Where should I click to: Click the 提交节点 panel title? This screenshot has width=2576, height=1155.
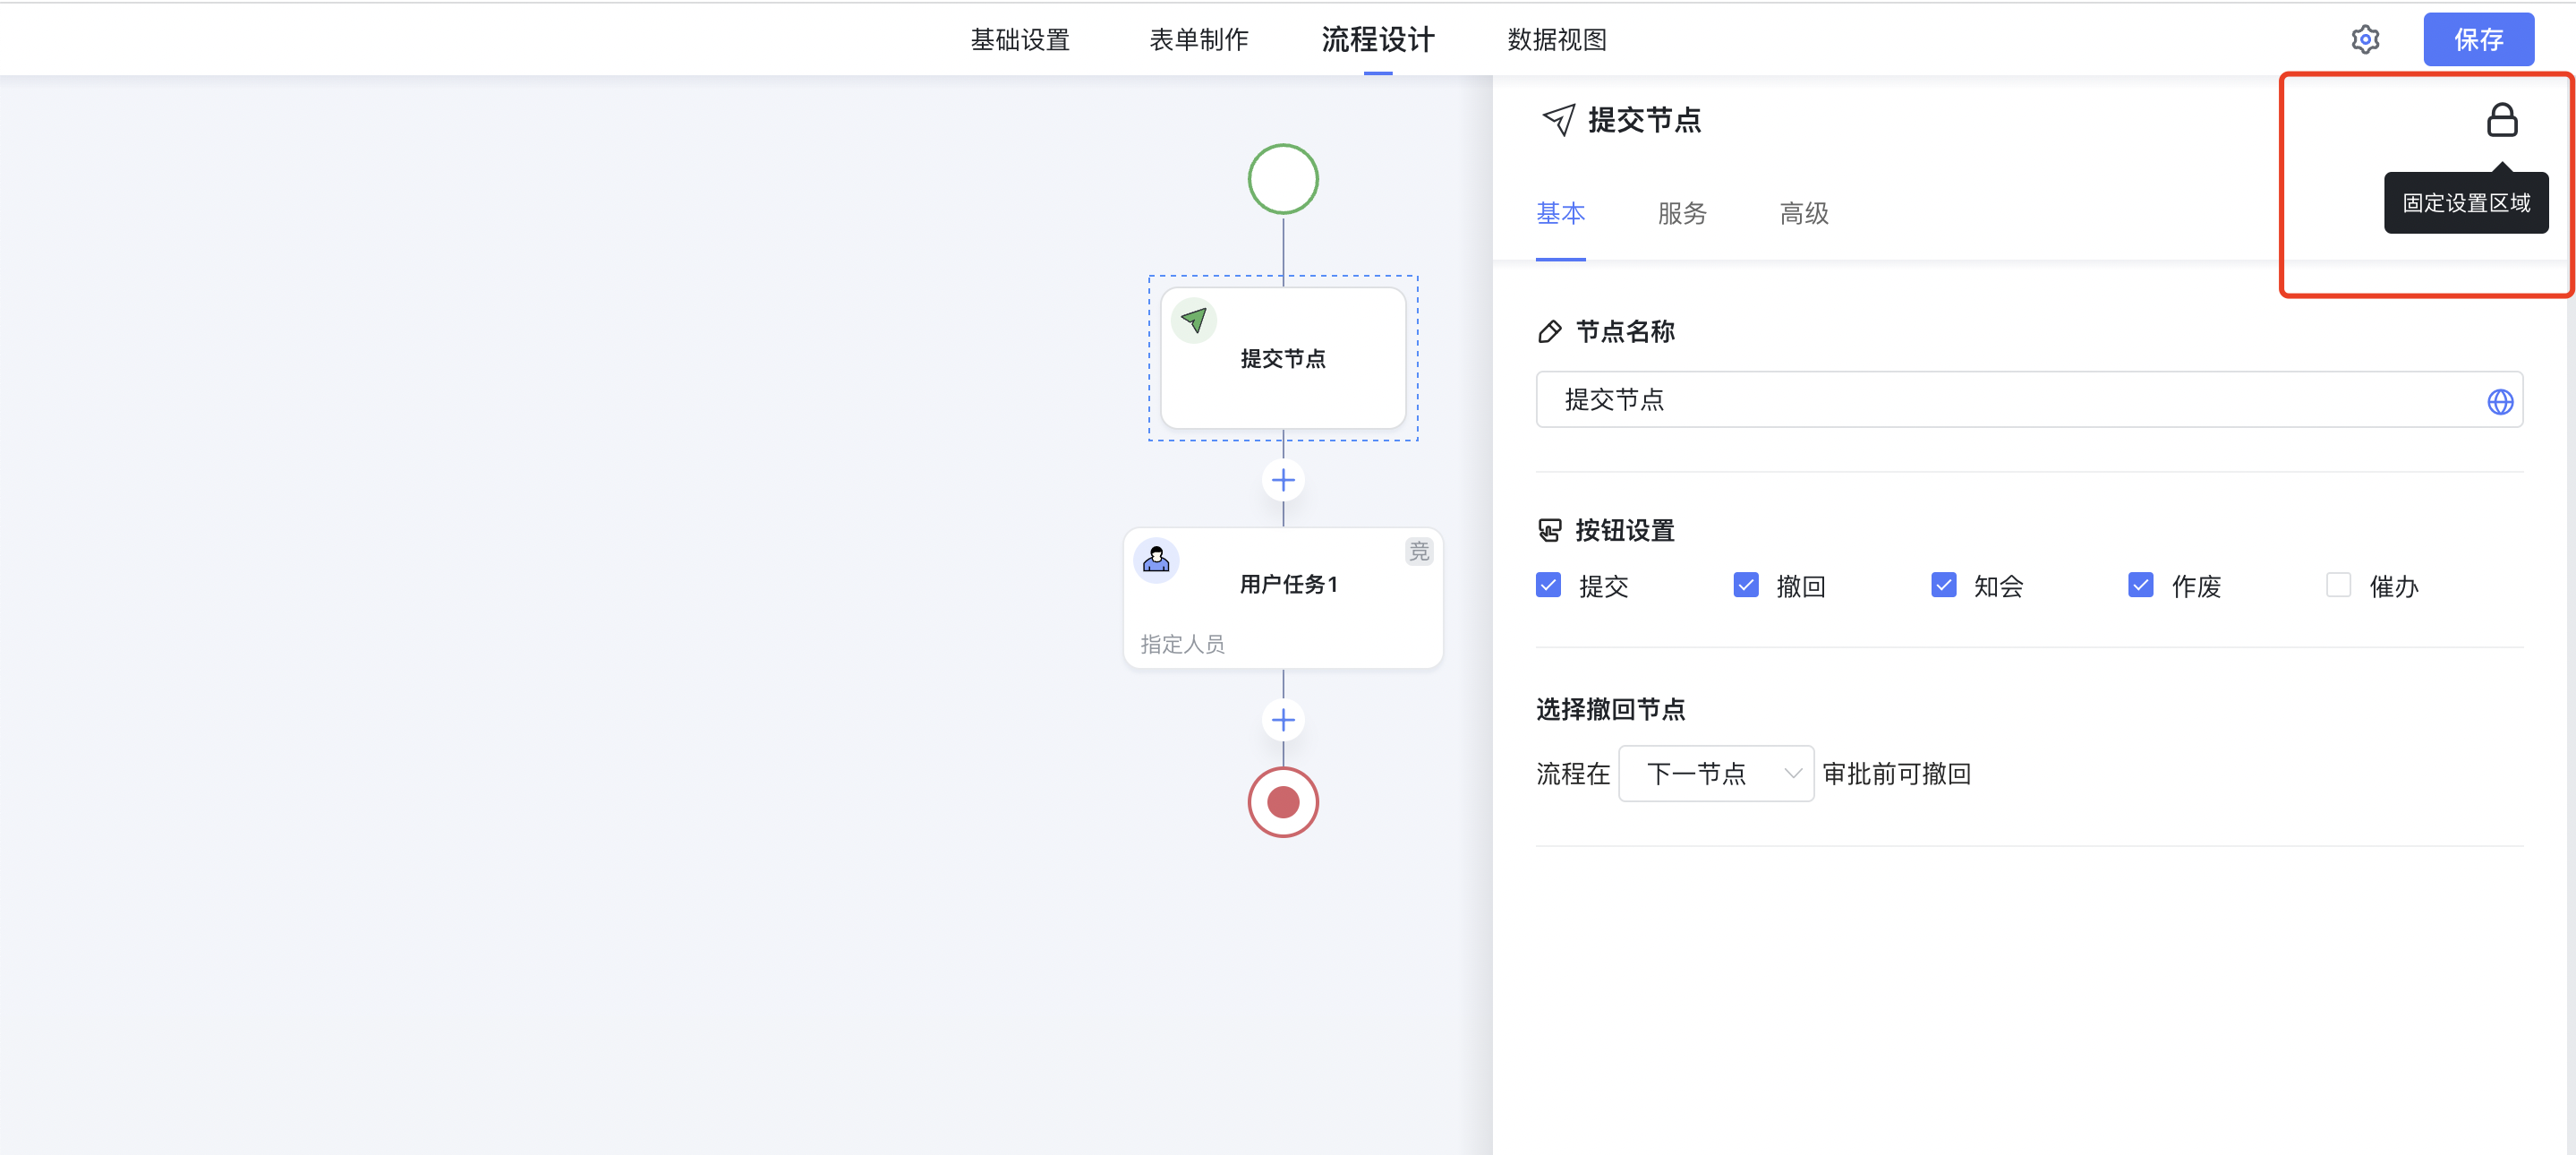(1644, 120)
